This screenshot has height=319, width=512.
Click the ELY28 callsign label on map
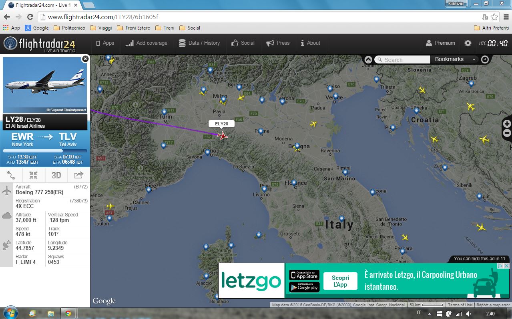pyautogui.click(x=221, y=124)
